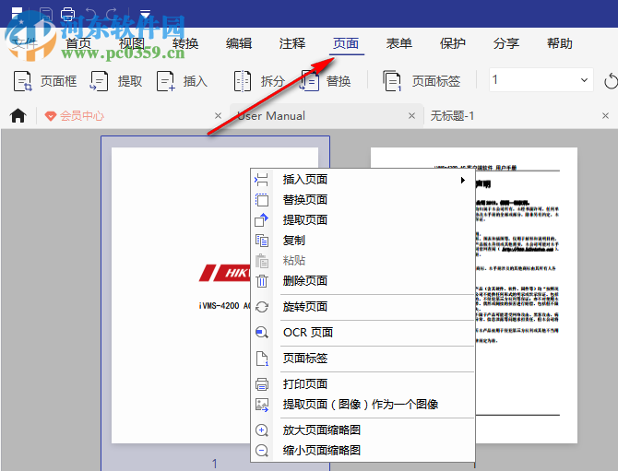Click the home icon in tab bar
This screenshot has height=471, width=618.
(18, 116)
